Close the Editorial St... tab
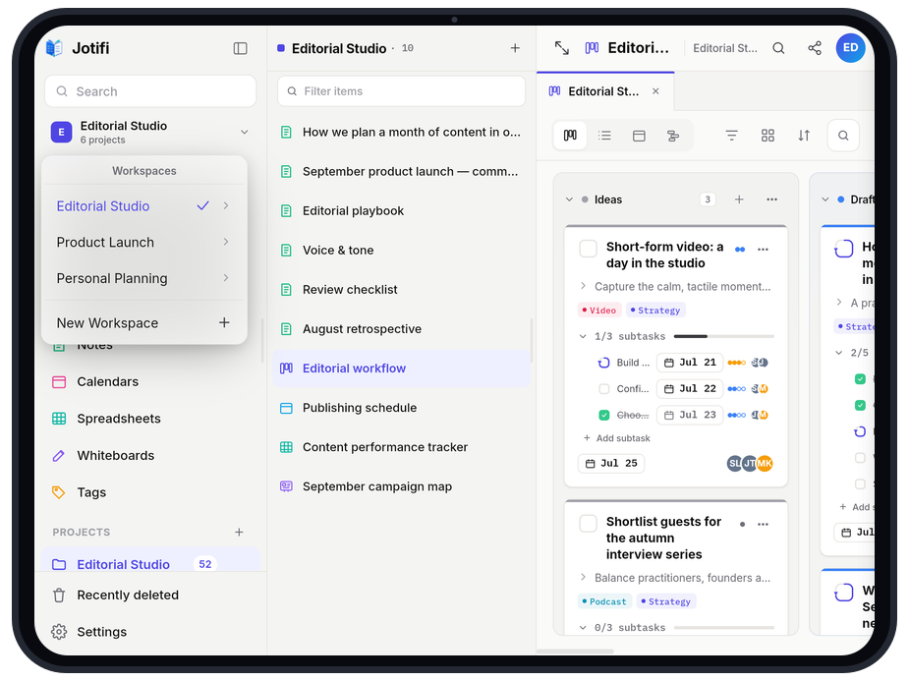This screenshot has height=681, width=909. coord(655,91)
